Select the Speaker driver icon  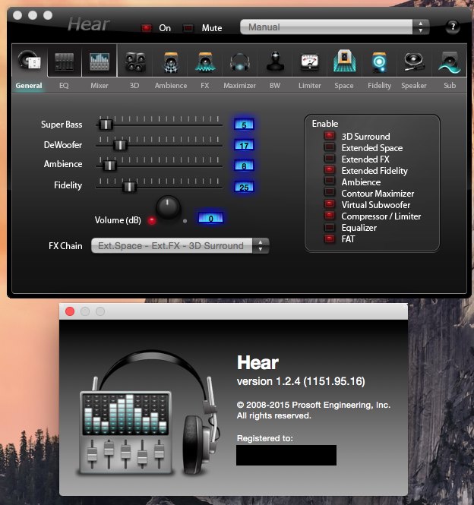[413, 62]
